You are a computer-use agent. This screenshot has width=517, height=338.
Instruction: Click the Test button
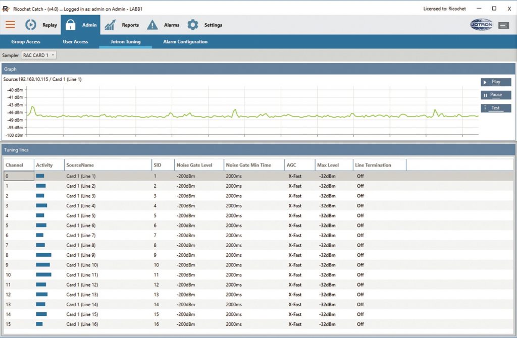[x=496, y=108]
